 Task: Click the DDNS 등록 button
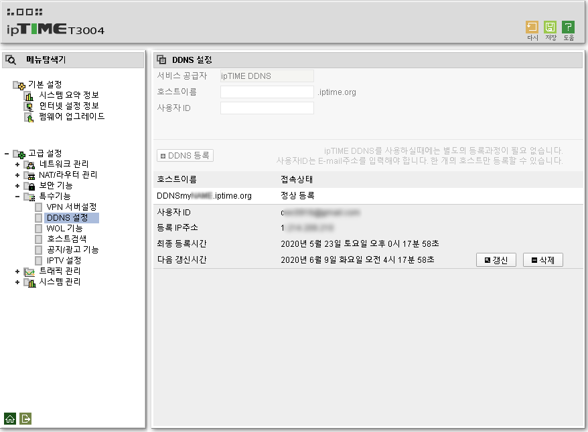coord(186,156)
